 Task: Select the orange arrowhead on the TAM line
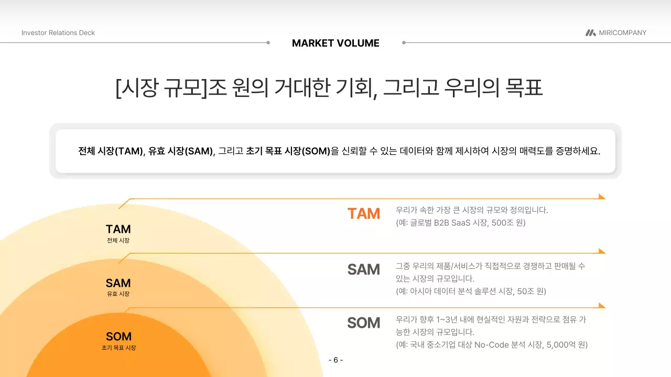(601, 196)
